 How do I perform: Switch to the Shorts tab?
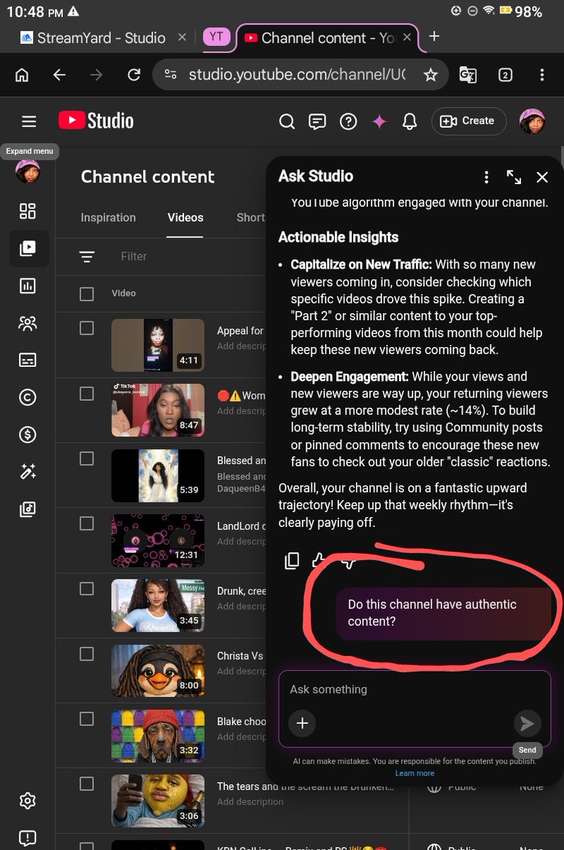point(251,217)
